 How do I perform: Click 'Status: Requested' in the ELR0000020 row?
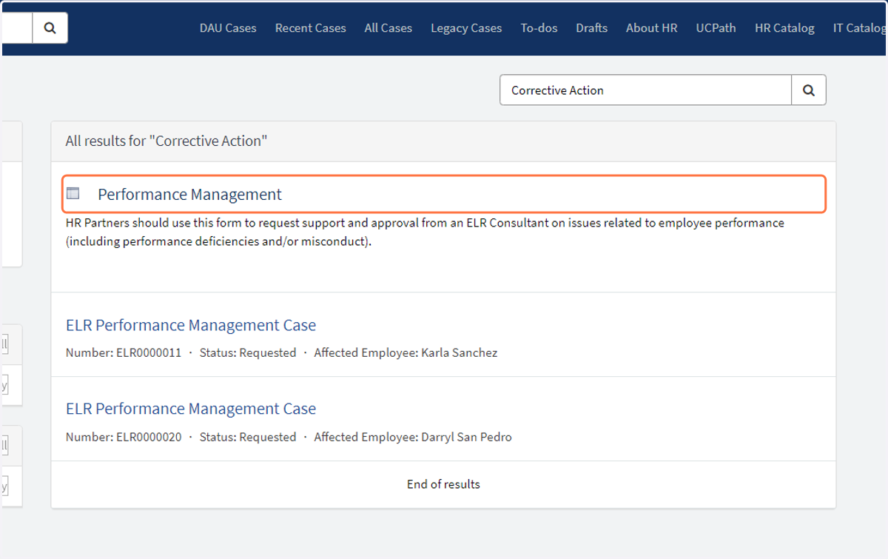click(x=248, y=438)
